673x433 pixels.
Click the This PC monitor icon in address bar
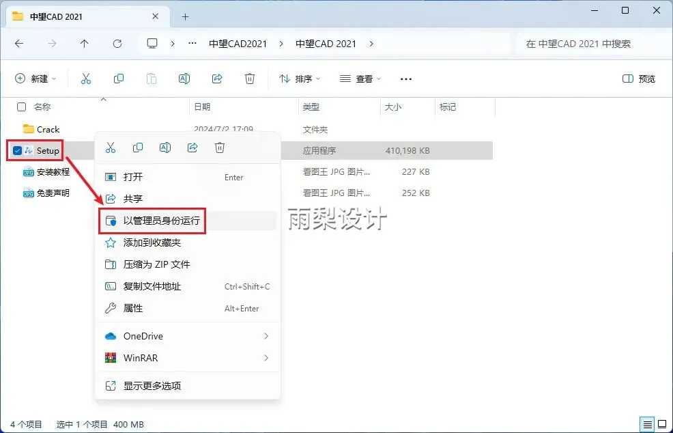pos(152,44)
